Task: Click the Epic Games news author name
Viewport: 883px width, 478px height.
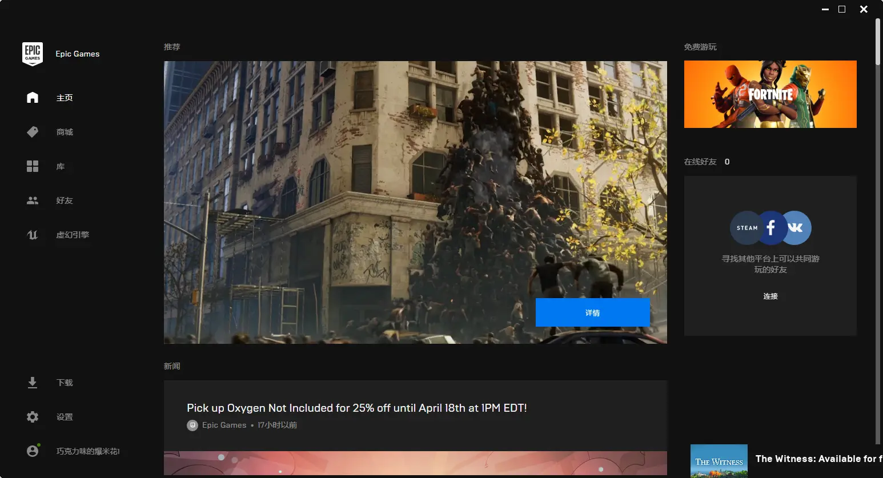Action: 224,425
